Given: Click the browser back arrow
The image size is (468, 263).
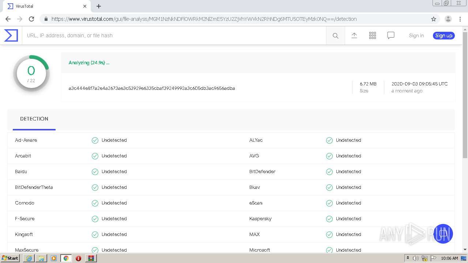Looking at the screenshot, I should (8, 19).
